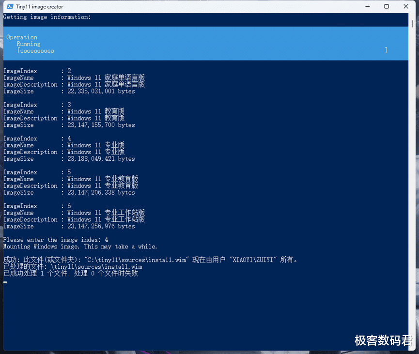This screenshot has width=419, height=354.
Task: Click the '22,335,031,001 bytes' image size
Action: coord(101,91)
